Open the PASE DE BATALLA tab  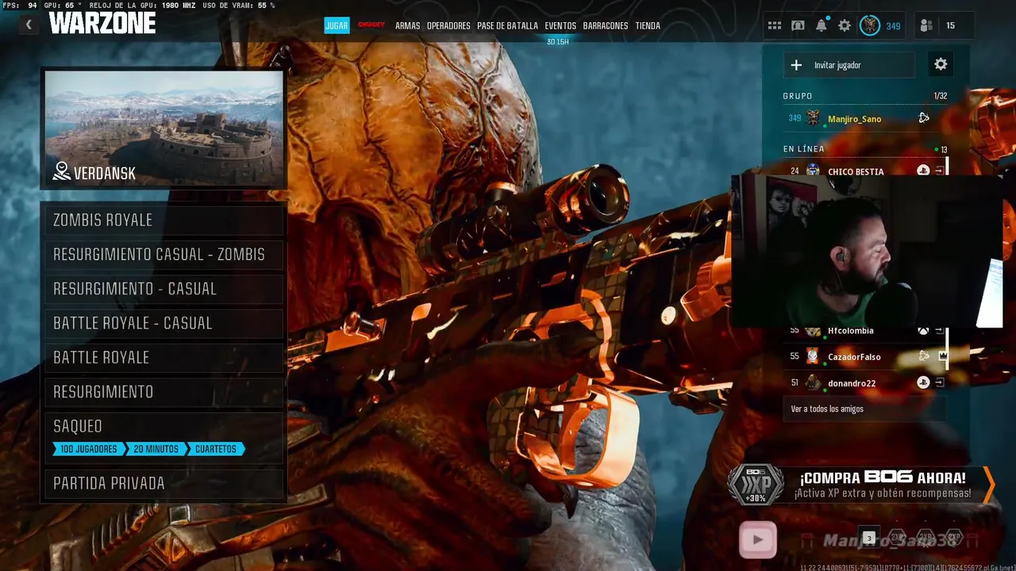(507, 25)
